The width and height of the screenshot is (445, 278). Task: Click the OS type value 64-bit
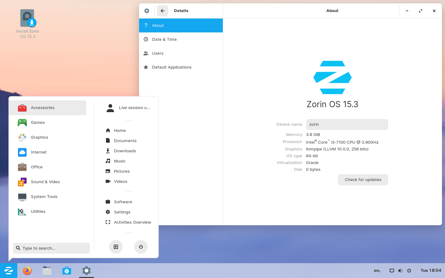pos(312,156)
